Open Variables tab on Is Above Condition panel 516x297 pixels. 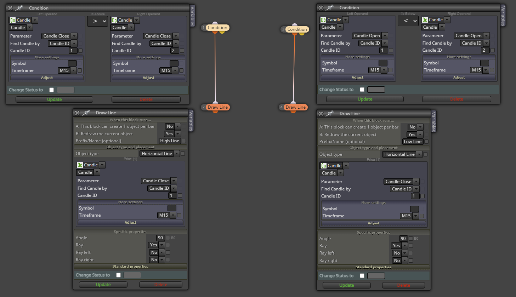192,16
